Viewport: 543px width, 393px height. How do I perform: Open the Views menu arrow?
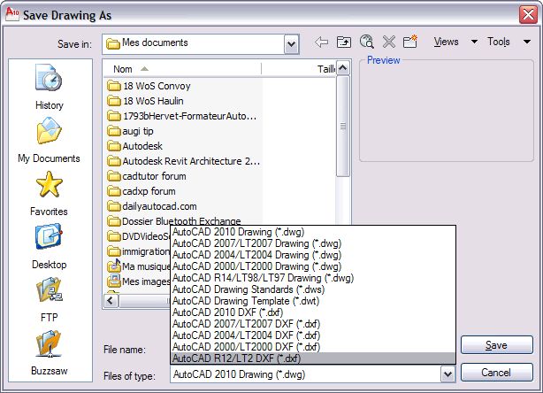click(x=474, y=42)
